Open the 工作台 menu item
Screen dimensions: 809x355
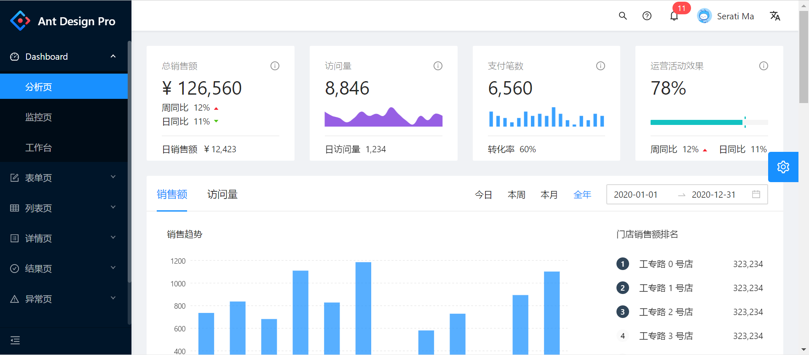coord(64,148)
